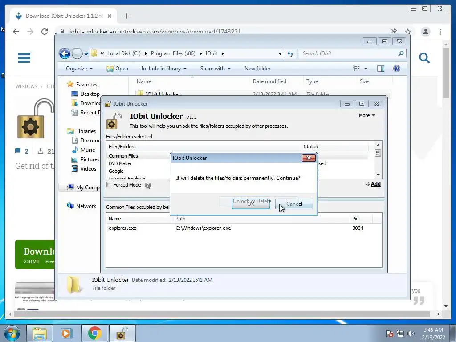The width and height of the screenshot is (456, 342).
Task: Click Open in the Explorer toolbar
Action: 118,69
